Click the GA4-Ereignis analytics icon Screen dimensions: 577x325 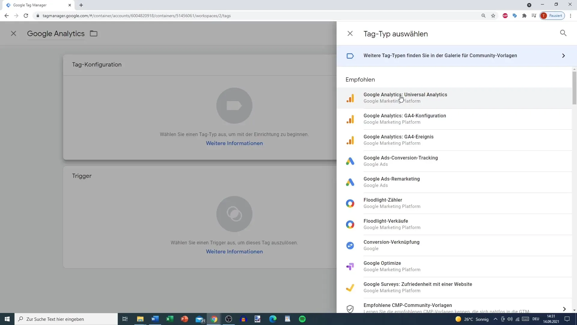tap(350, 140)
